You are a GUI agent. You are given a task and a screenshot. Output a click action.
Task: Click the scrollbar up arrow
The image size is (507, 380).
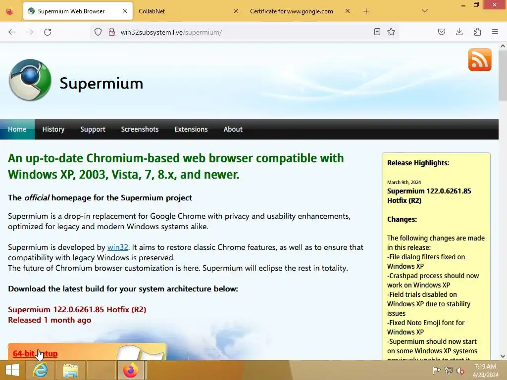coord(503,46)
